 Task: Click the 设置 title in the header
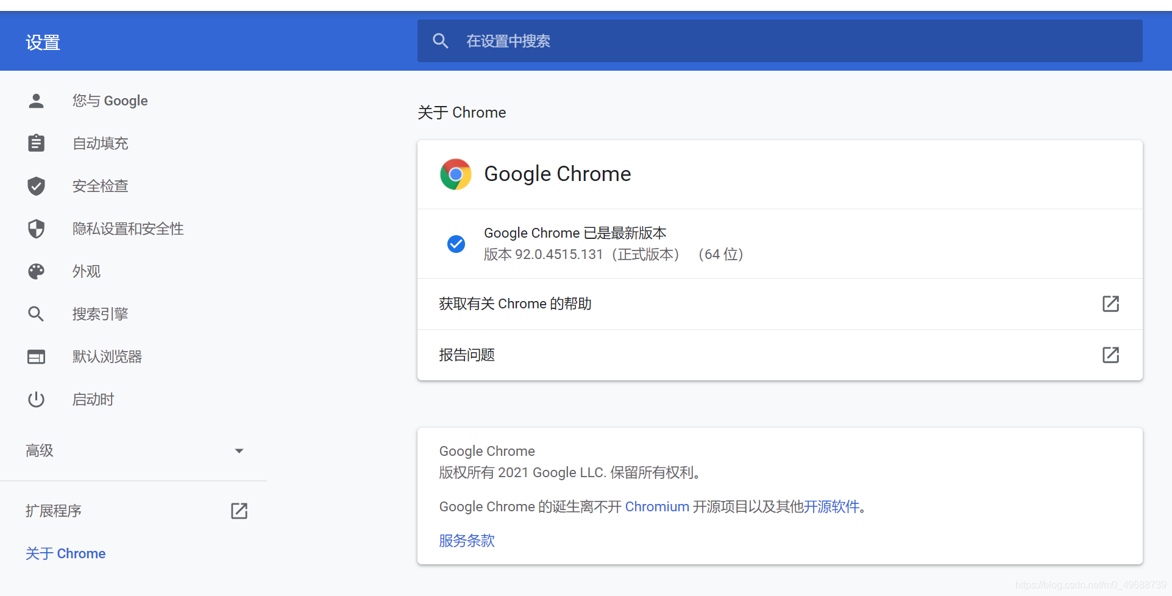pyautogui.click(x=43, y=42)
